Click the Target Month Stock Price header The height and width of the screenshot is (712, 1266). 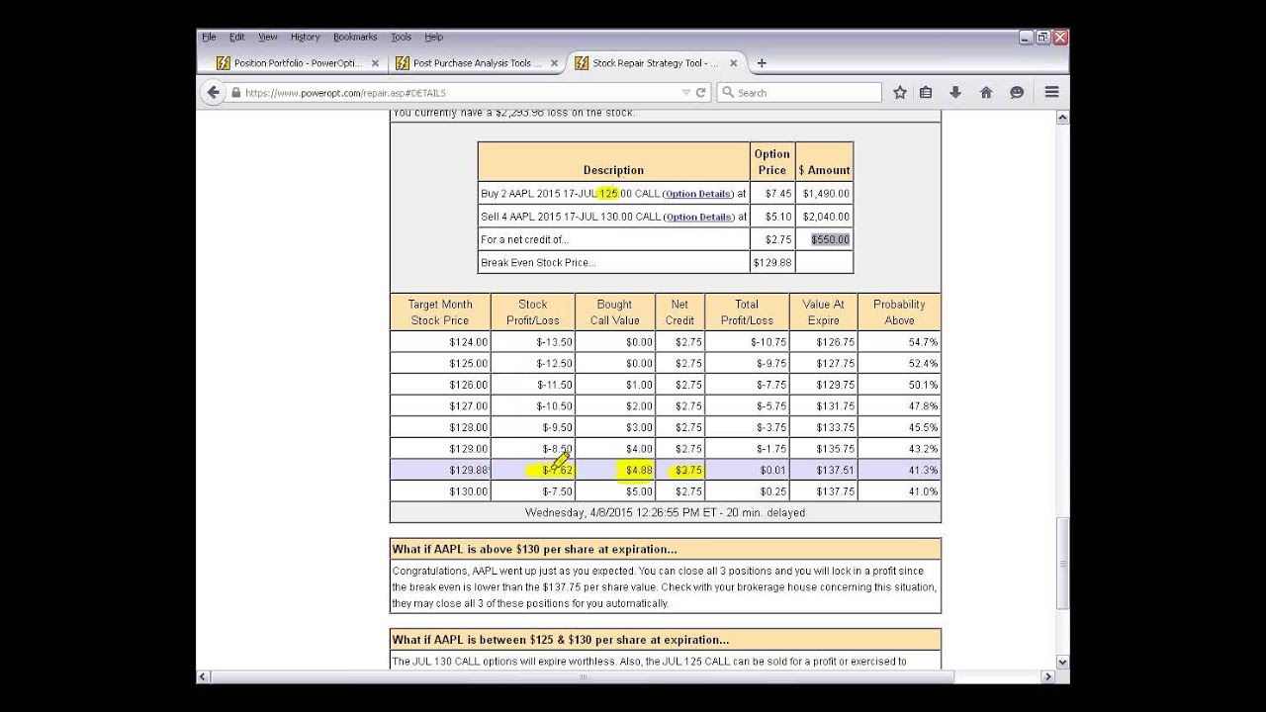coord(440,312)
